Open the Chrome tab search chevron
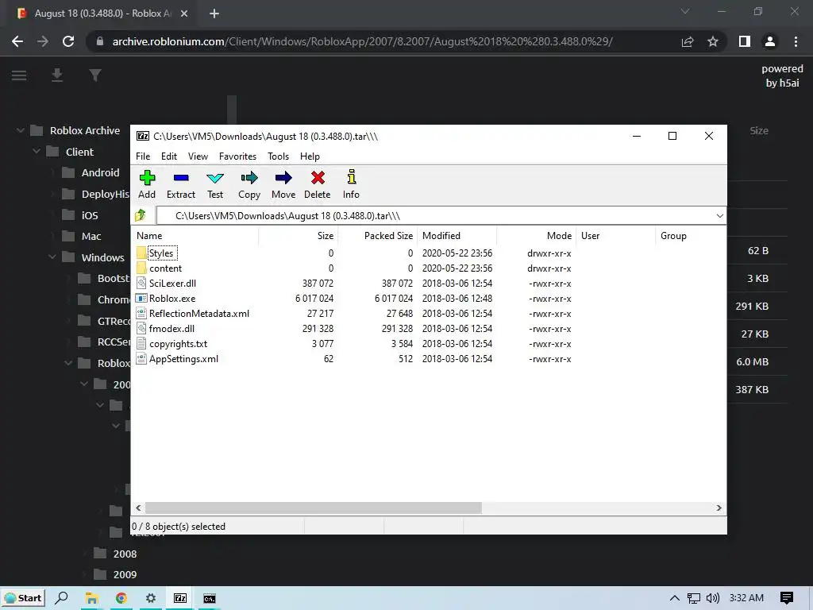813x610 pixels. 685,11
